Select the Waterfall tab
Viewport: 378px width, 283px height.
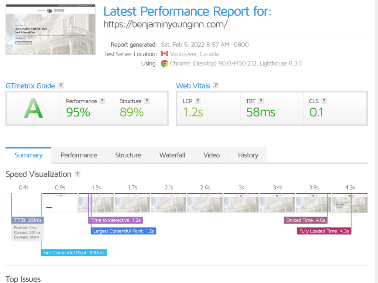172,155
